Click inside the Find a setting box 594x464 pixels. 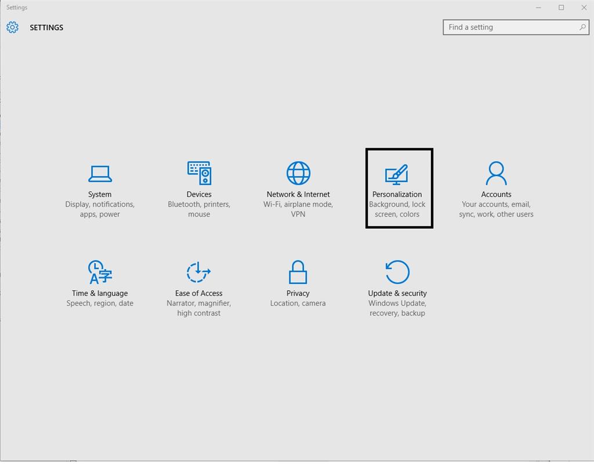pyautogui.click(x=516, y=27)
